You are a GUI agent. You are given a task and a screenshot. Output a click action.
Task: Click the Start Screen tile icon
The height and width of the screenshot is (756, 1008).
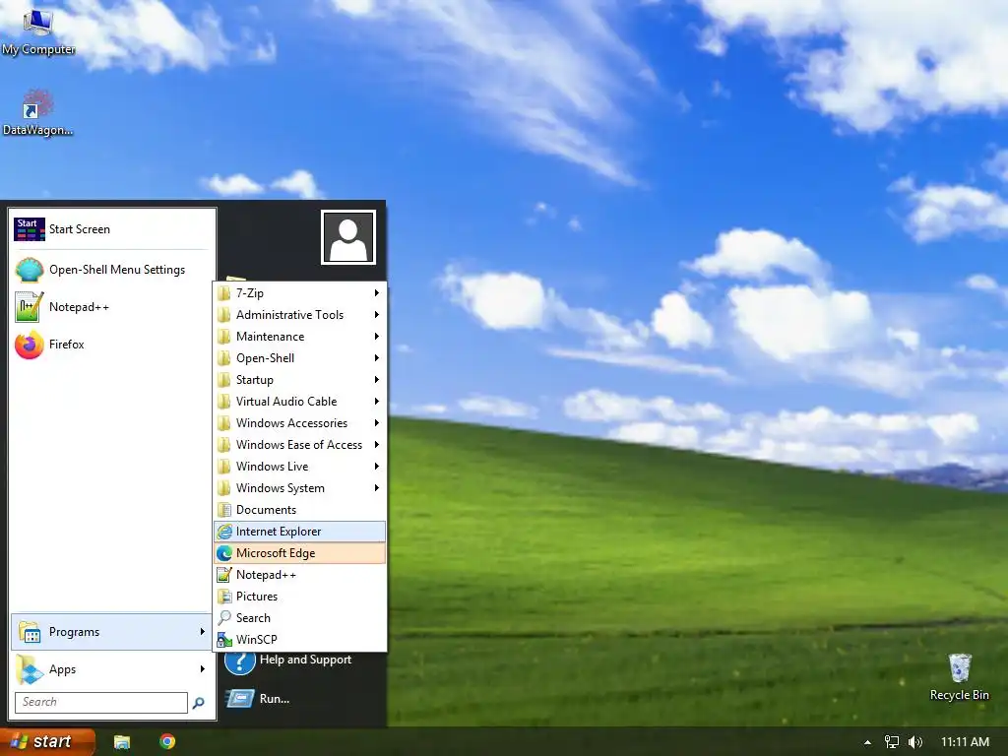coord(29,229)
